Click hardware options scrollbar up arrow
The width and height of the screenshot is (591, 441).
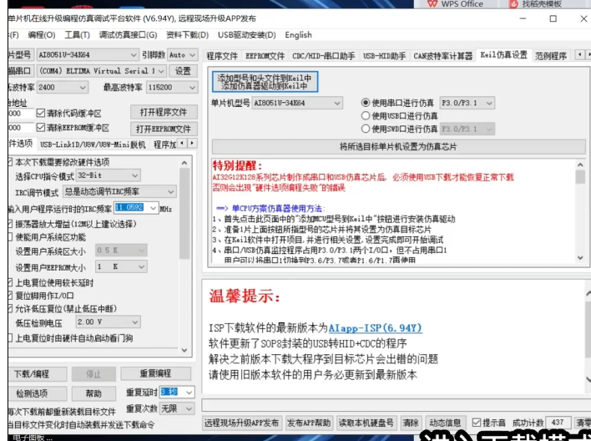tap(184, 163)
